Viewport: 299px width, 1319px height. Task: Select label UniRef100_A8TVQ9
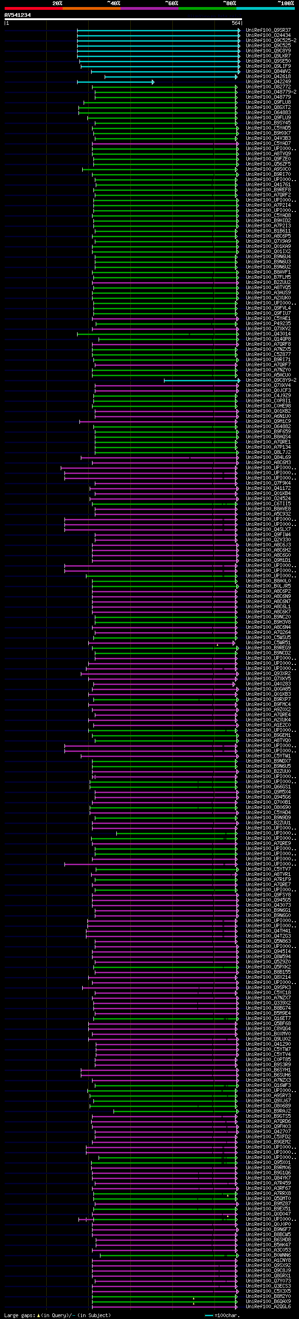(x=268, y=153)
